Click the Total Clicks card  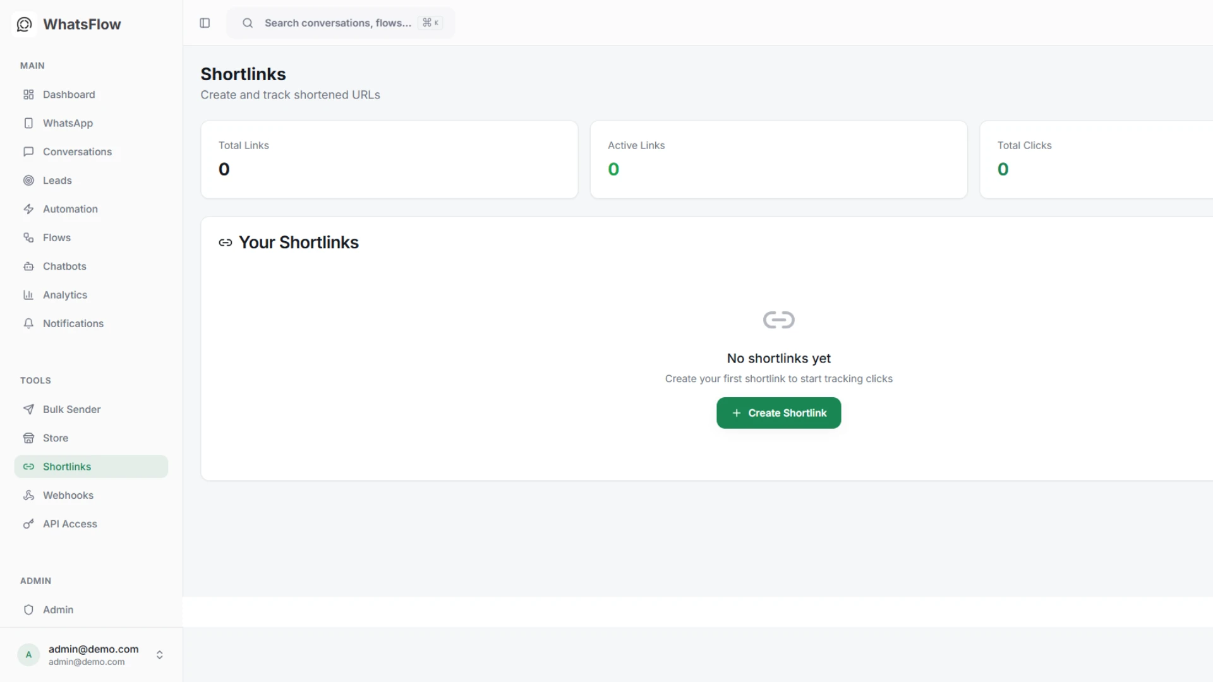coord(1096,160)
